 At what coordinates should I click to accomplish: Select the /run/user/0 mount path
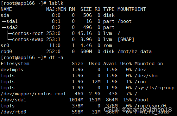coord(150,106)
